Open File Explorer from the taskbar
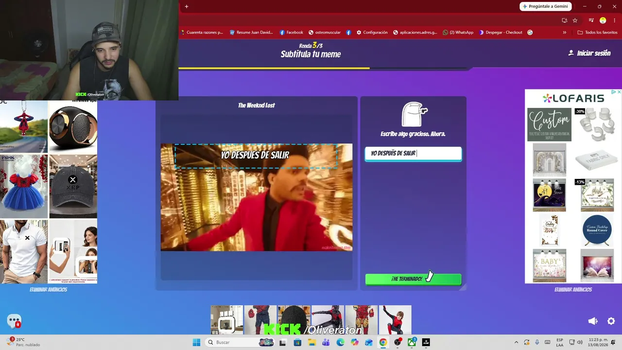 [x=311, y=342]
